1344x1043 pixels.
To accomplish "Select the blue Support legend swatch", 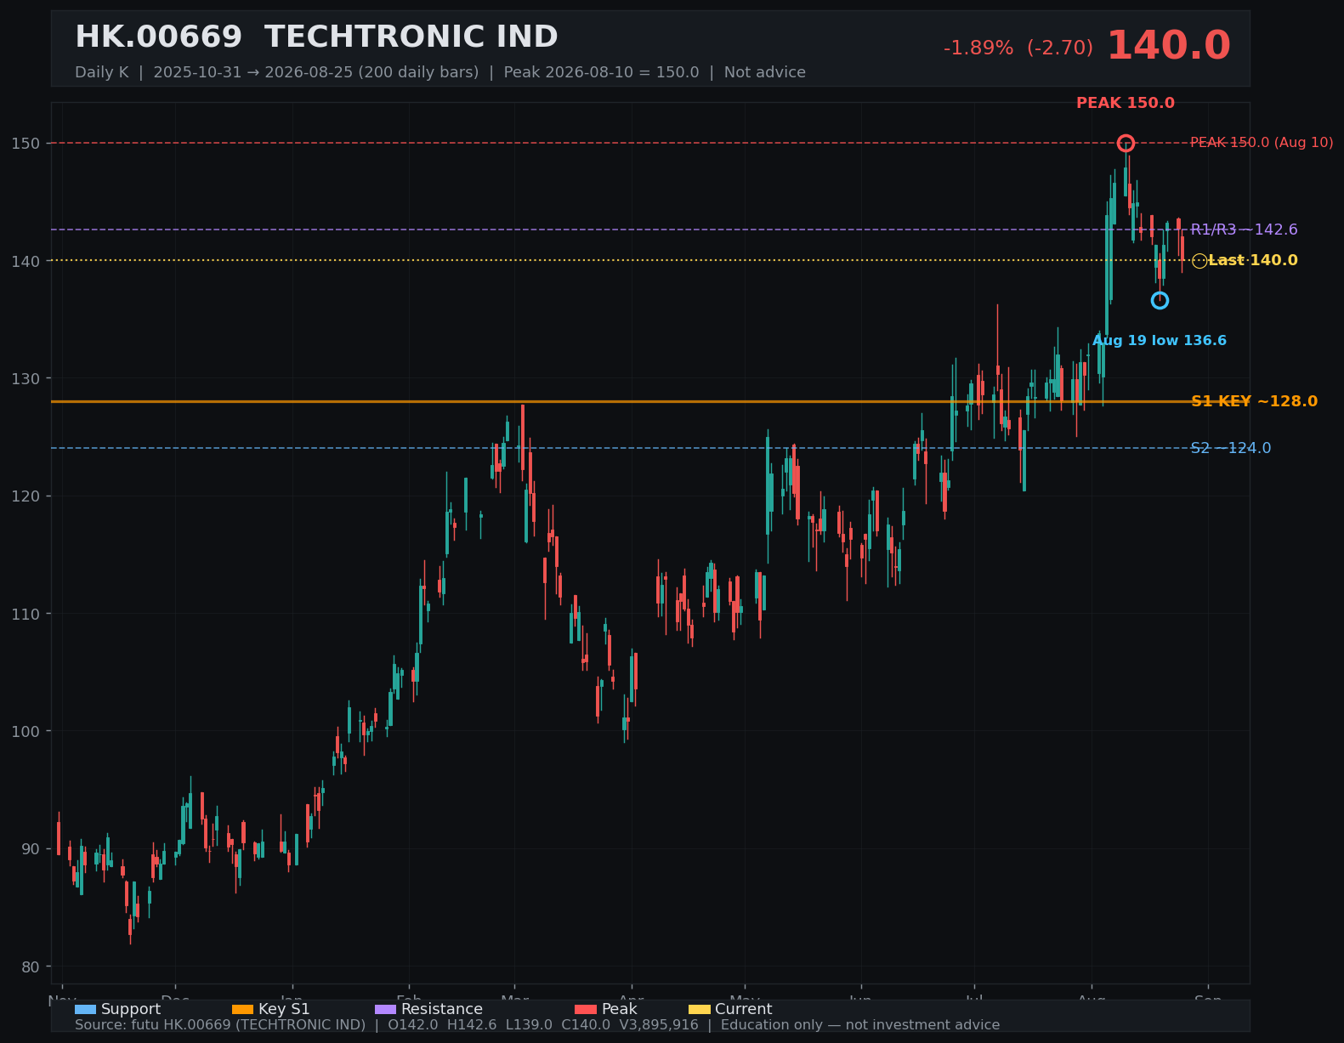I will [x=85, y=1009].
